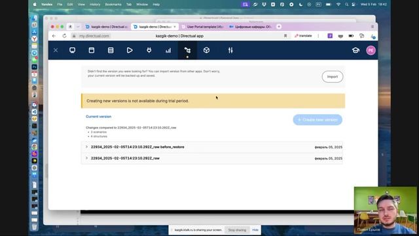Click the address bar lock icon

(74, 36)
